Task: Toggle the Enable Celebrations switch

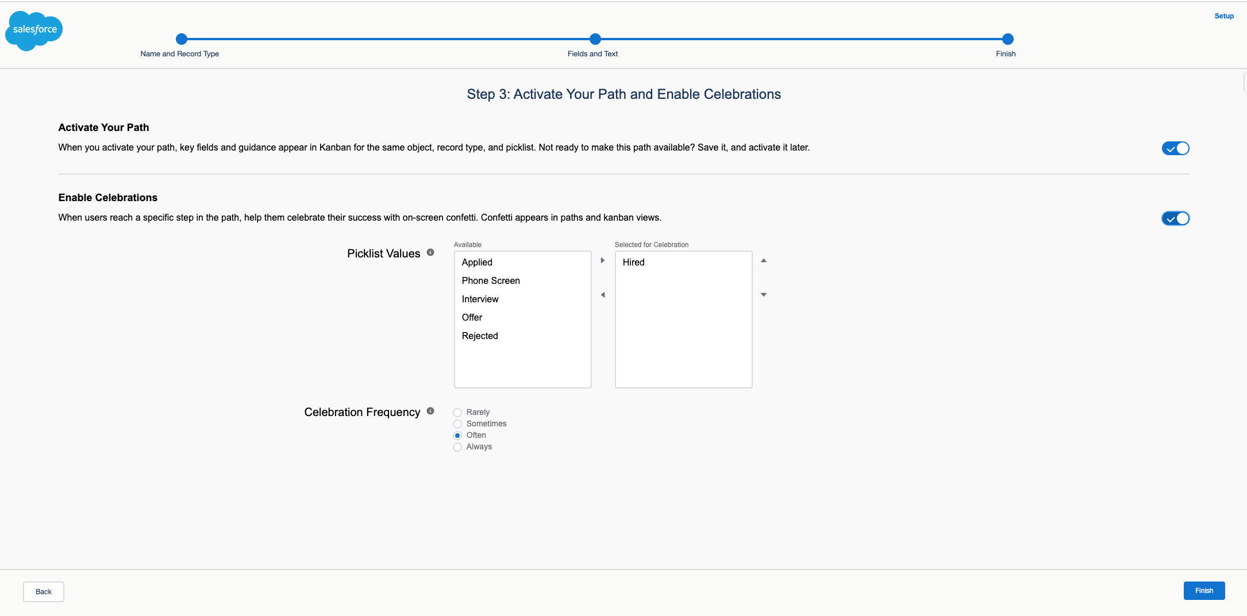Action: (1175, 218)
